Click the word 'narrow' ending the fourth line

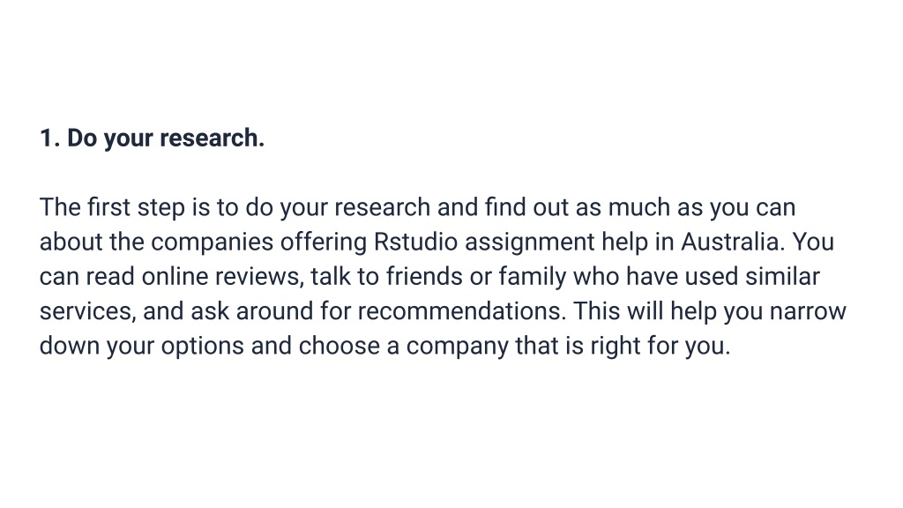[808, 313]
